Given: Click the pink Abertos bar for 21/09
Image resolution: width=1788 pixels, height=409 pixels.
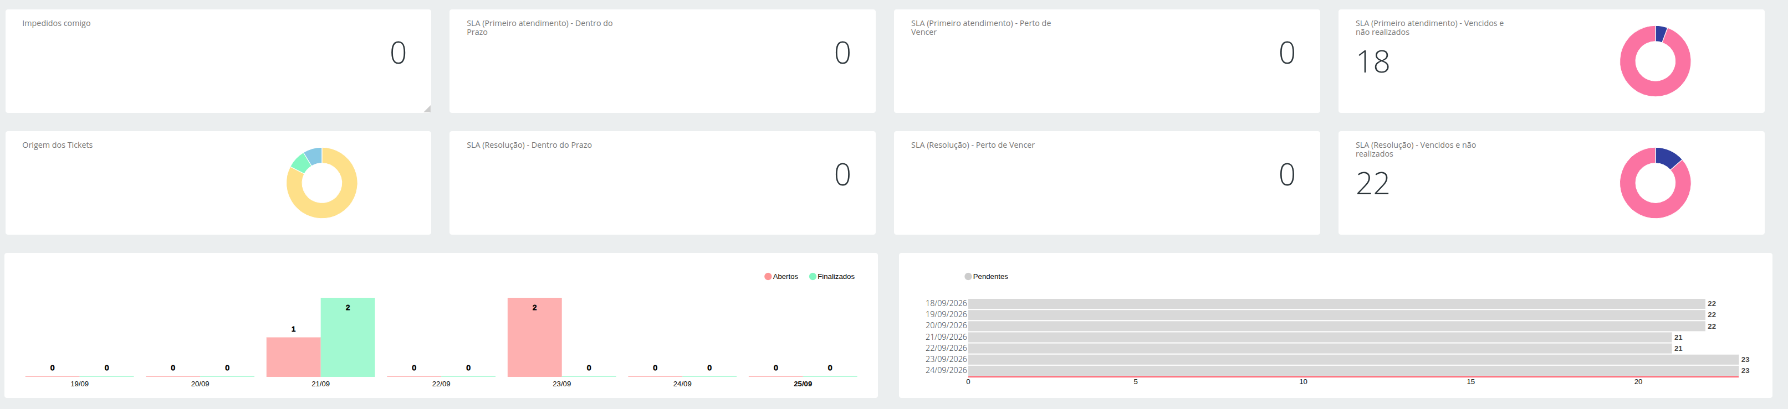Looking at the screenshot, I should 294,357.
